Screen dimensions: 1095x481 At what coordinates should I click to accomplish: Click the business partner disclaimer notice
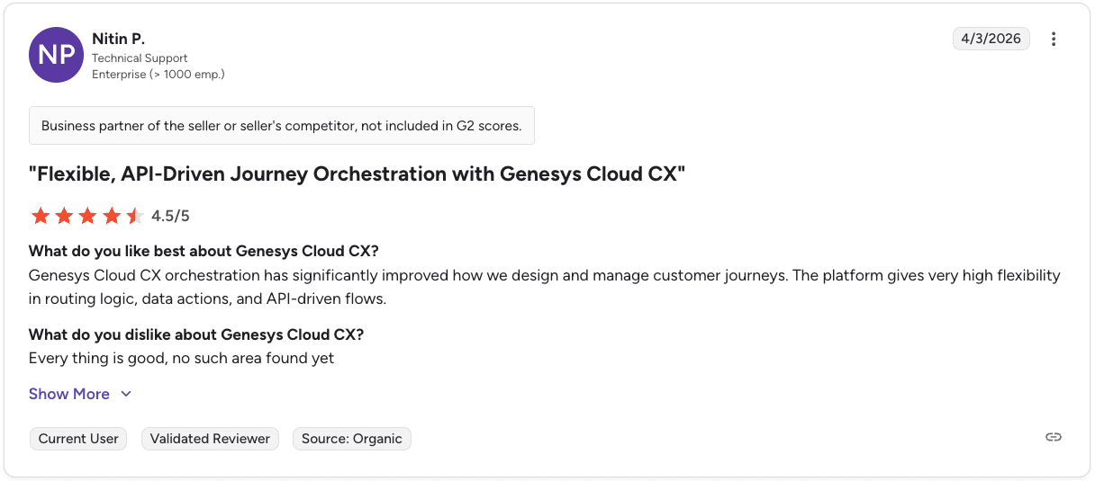[x=281, y=126]
